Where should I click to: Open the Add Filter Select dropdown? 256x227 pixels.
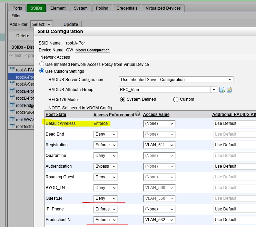41,24
